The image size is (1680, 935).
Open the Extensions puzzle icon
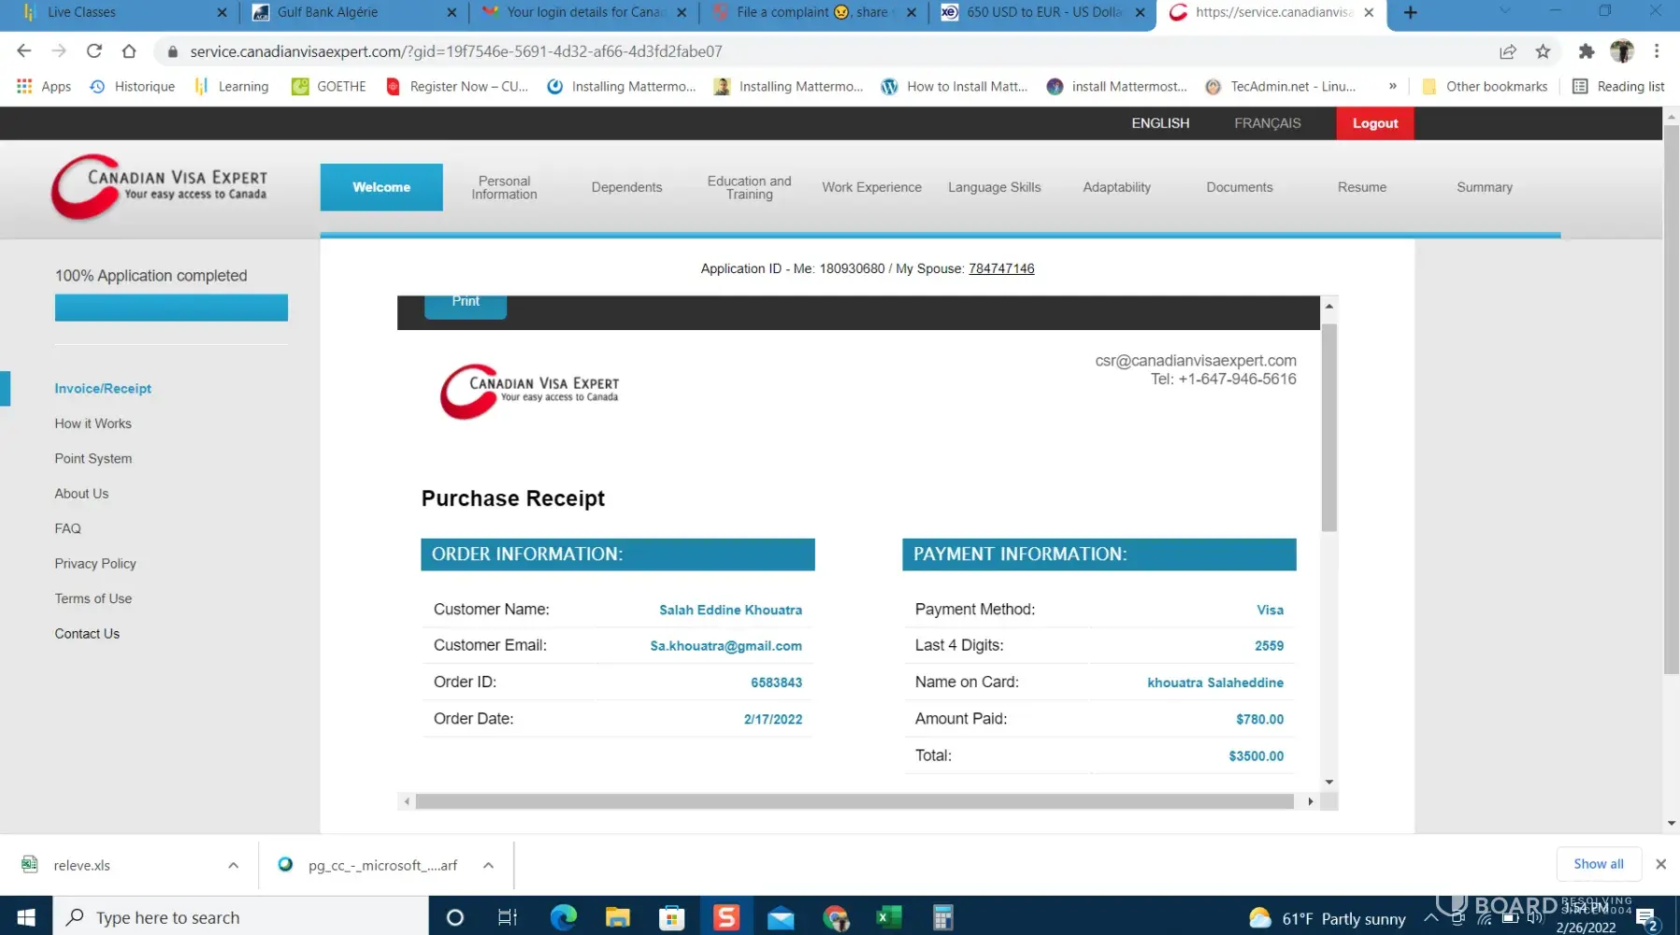(1586, 51)
